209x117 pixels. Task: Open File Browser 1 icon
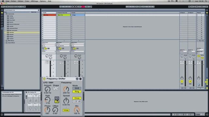point(2,18)
